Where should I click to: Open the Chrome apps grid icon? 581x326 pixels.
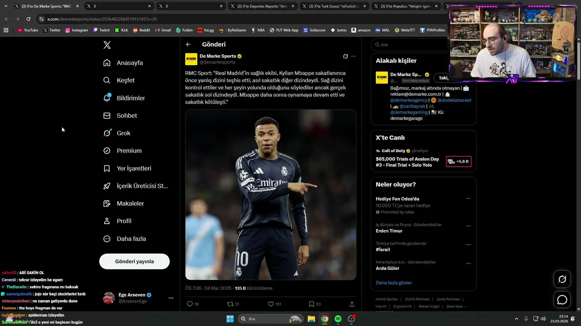pyautogui.click(x=6, y=30)
